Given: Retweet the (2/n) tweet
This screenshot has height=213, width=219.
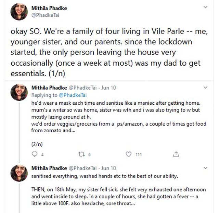Looking at the screenshot, I should [81, 154].
